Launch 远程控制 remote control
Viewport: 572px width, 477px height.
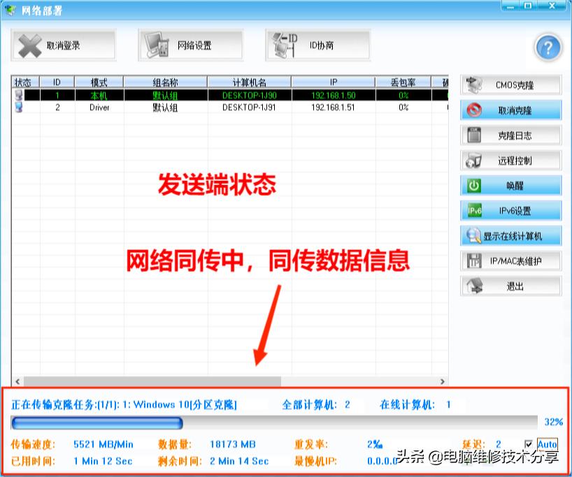[511, 159]
